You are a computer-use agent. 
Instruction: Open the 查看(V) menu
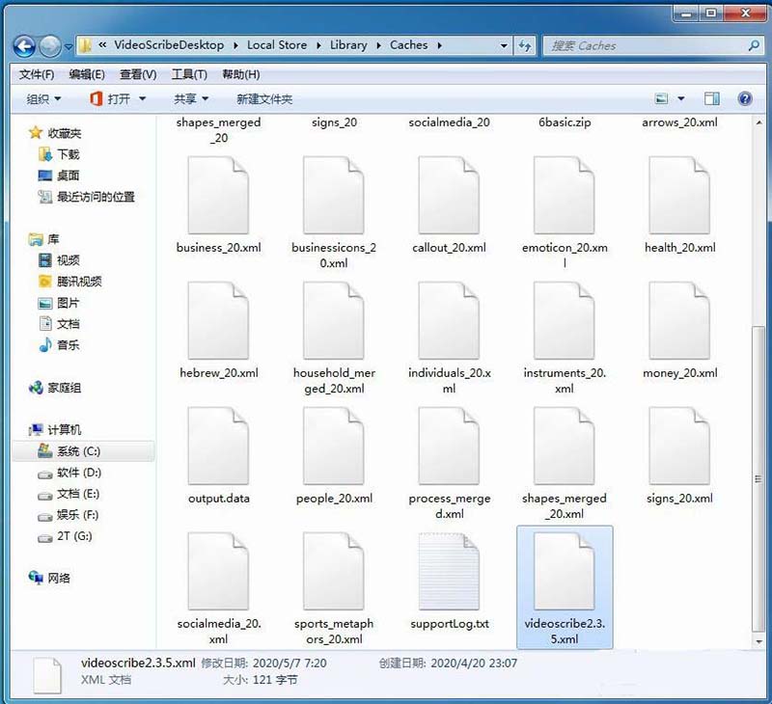pyautogui.click(x=138, y=75)
